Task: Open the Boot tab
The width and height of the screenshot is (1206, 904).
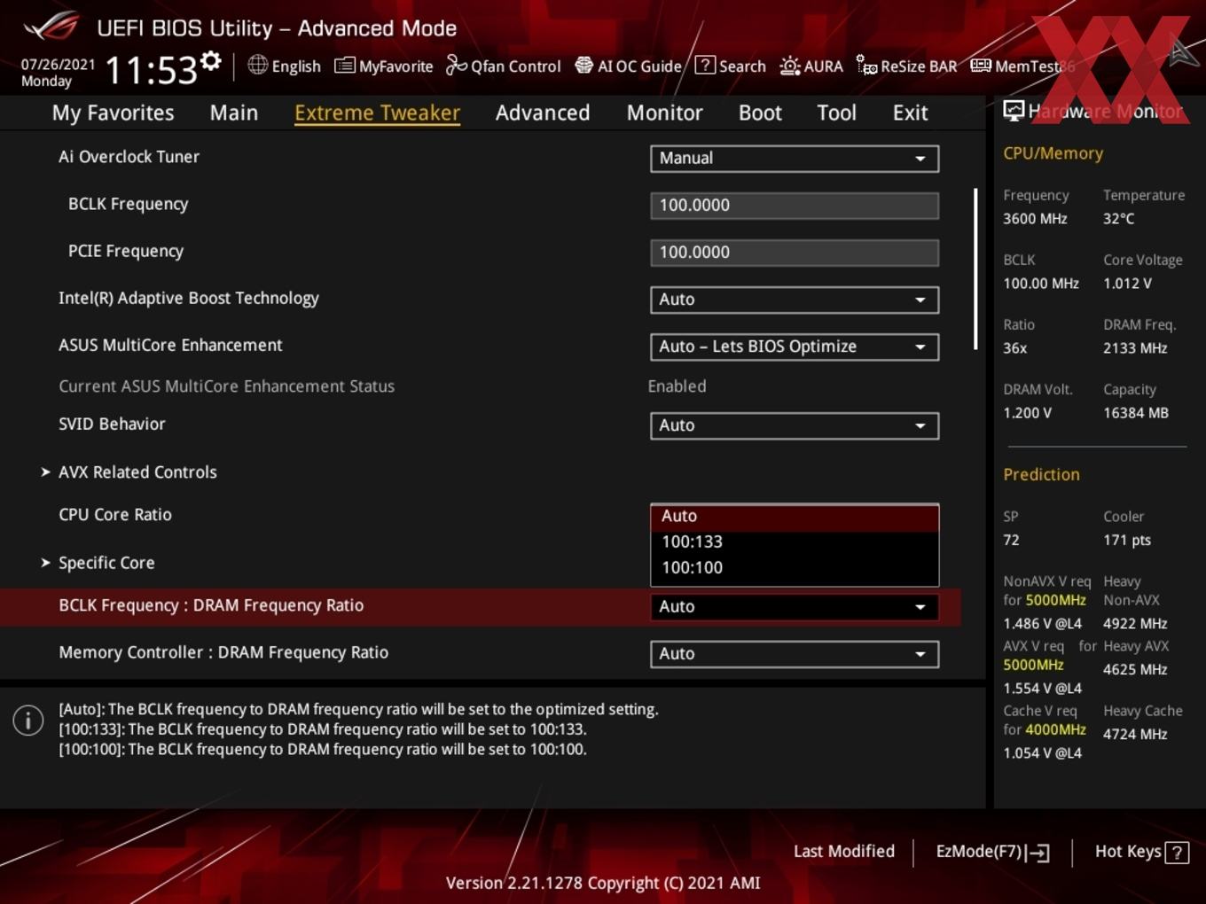Action: (x=760, y=113)
